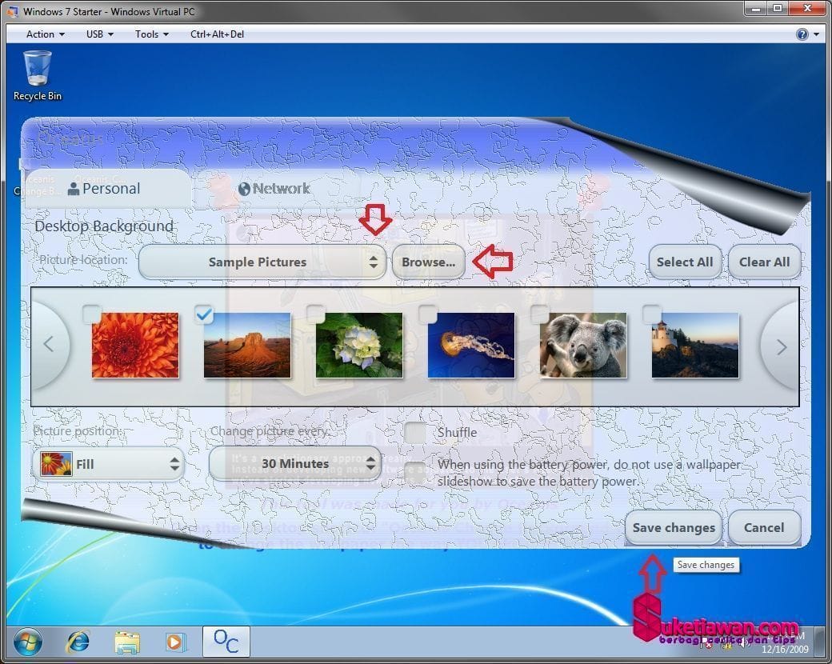
Task: Select the jellyfish wallpaper thumbnail
Action: click(470, 346)
